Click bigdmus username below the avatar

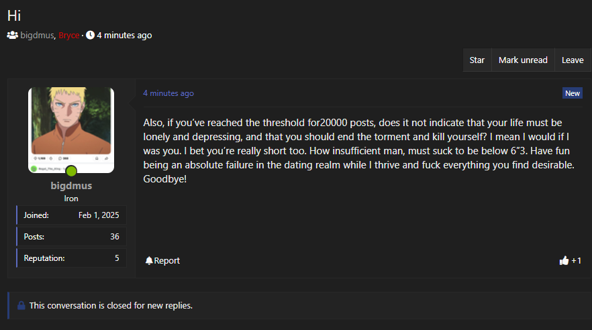[71, 186]
